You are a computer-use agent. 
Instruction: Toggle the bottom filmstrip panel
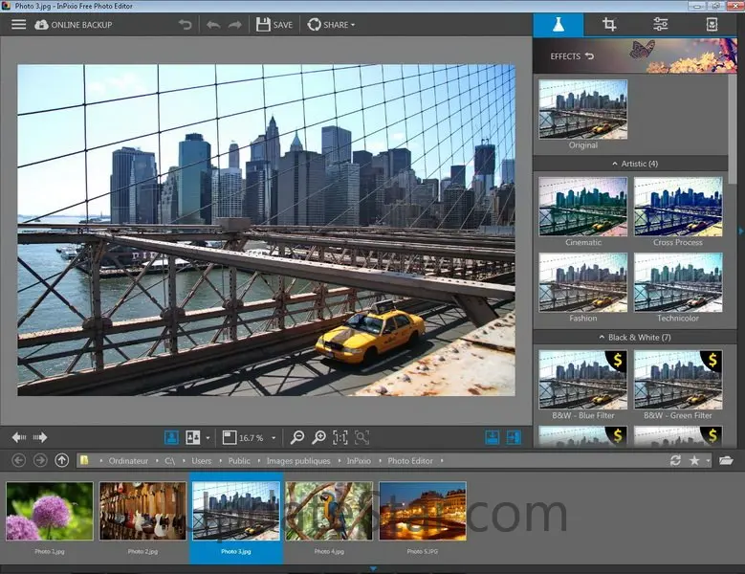(x=493, y=437)
